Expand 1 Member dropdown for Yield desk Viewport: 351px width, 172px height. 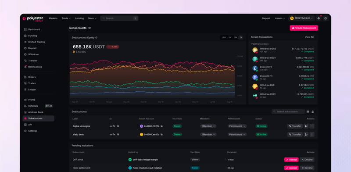pyautogui.click(x=208, y=134)
